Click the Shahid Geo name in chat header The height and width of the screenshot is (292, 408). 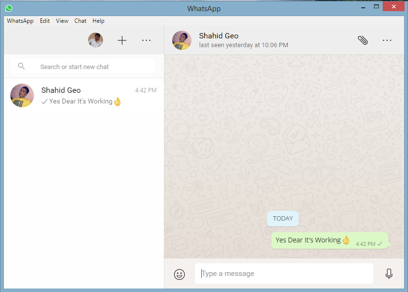218,35
